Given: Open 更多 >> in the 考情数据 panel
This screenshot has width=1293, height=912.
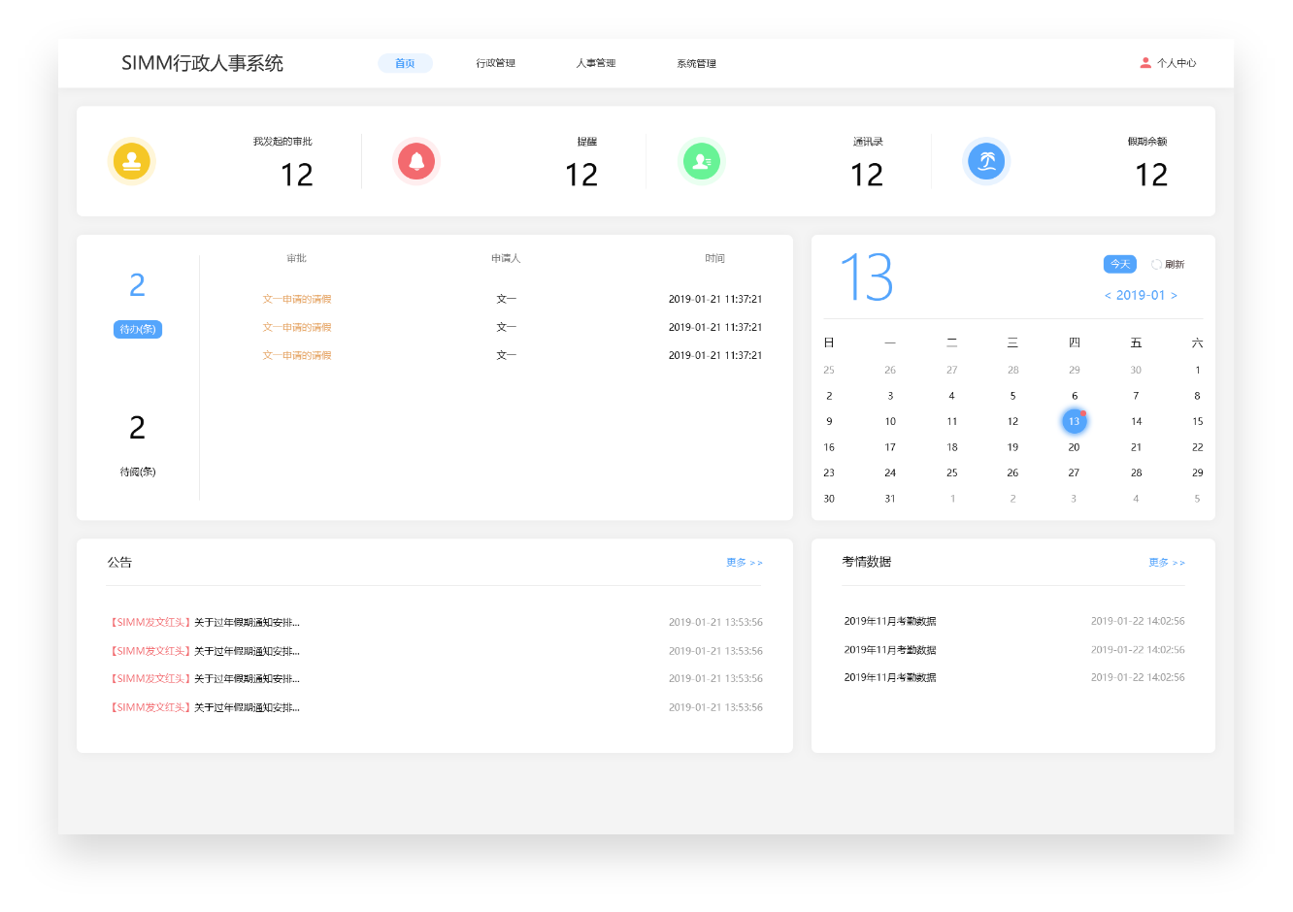Looking at the screenshot, I should [x=1167, y=563].
